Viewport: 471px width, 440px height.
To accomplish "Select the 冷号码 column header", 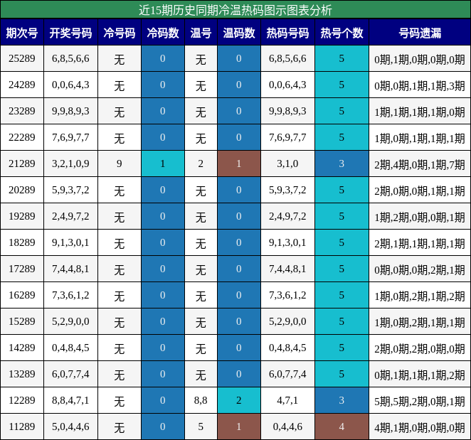I will point(120,33).
